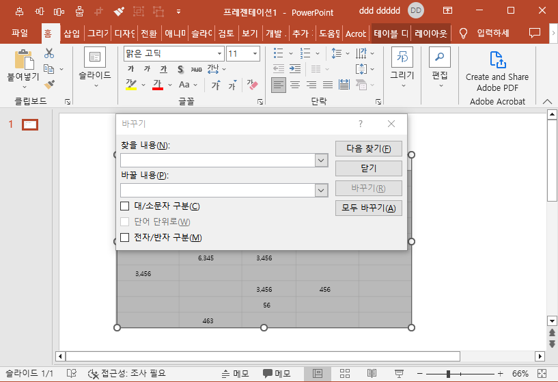The height and width of the screenshot is (382, 558).
Task: Center align the text
Action: (294, 85)
